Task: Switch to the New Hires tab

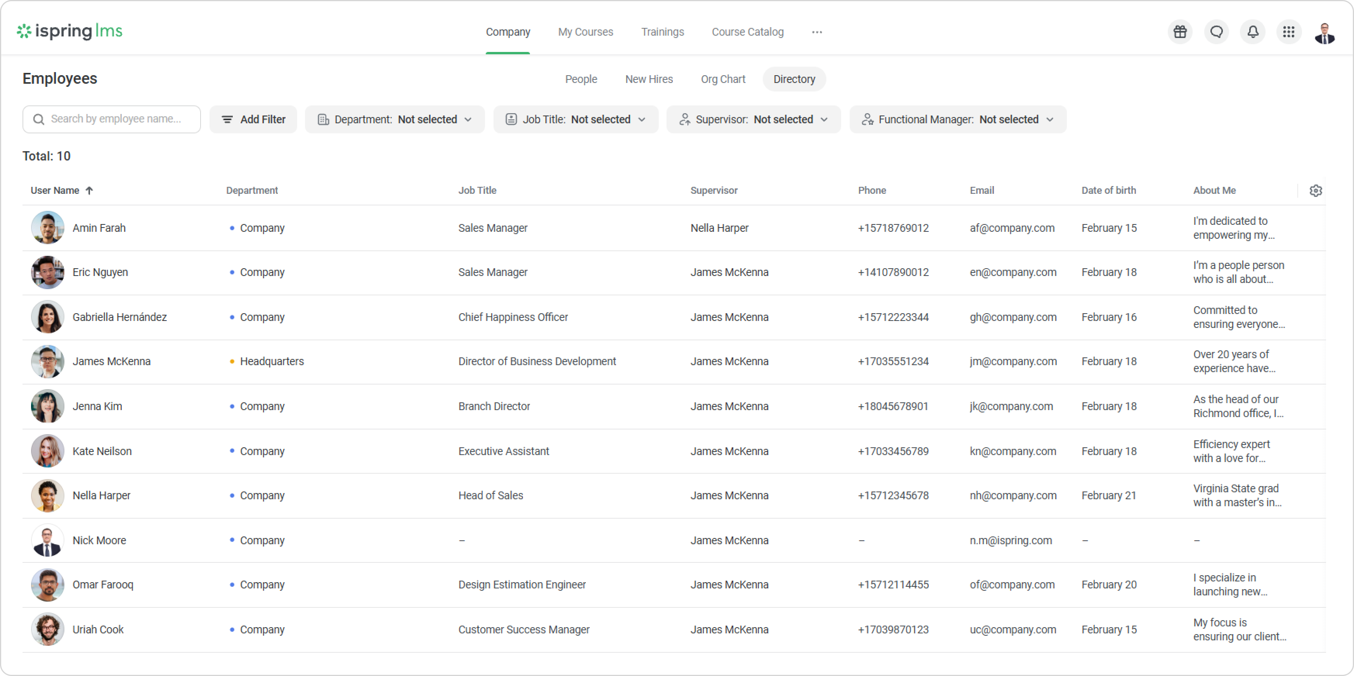Action: pyautogui.click(x=649, y=79)
